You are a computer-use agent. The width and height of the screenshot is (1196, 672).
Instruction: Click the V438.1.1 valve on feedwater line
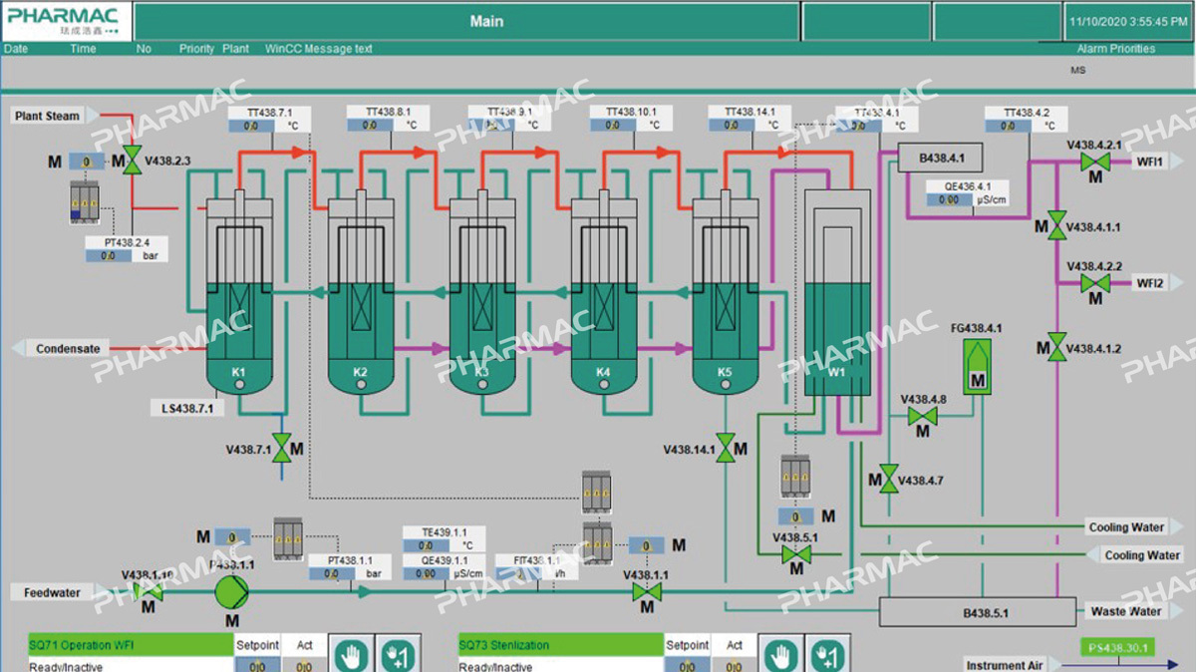[x=646, y=592]
